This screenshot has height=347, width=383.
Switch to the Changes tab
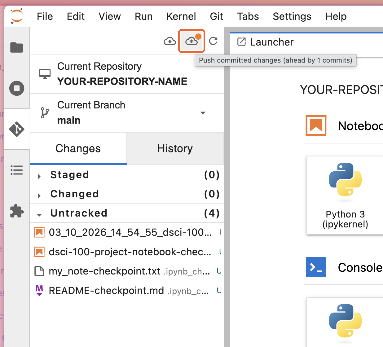(78, 148)
